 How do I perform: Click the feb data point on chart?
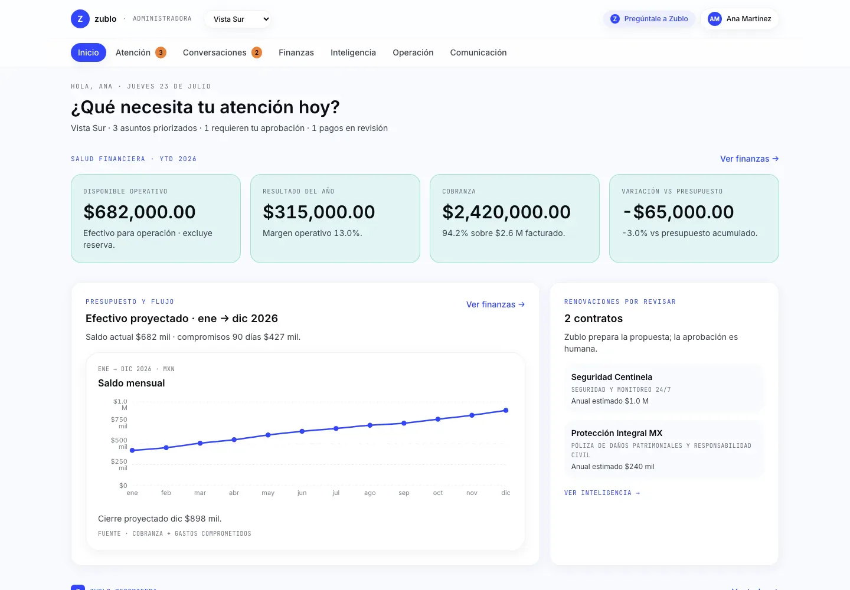(x=166, y=448)
